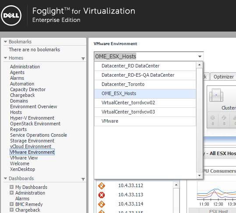Open the Hosts home link
The width and height of the screenshot is (236, 213).
16,112
